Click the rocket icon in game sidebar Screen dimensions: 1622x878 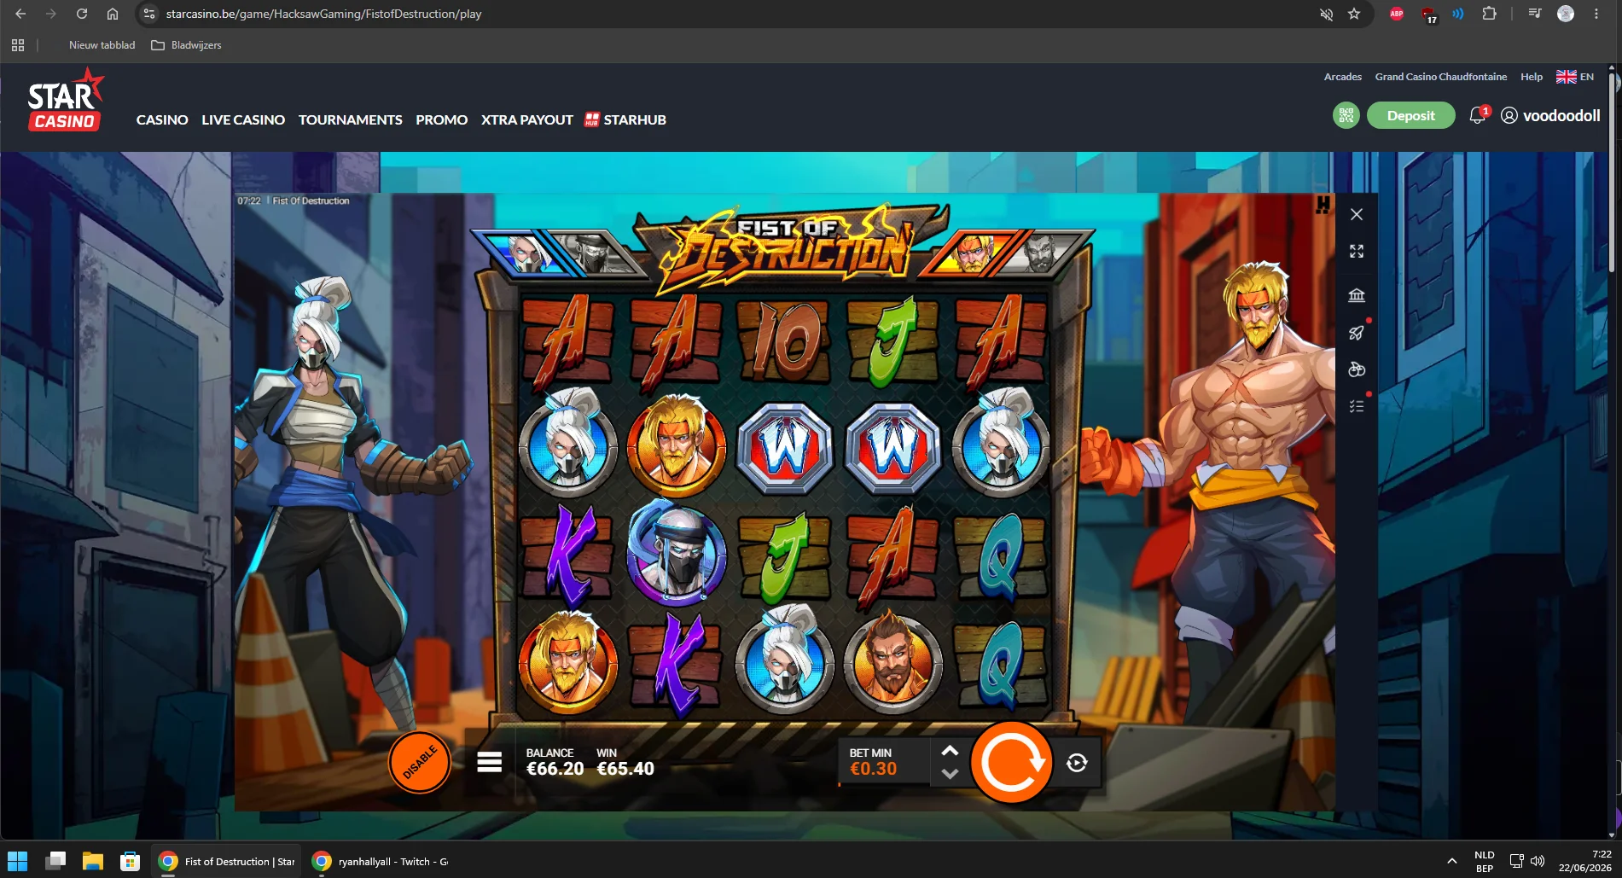(1357, 332)
